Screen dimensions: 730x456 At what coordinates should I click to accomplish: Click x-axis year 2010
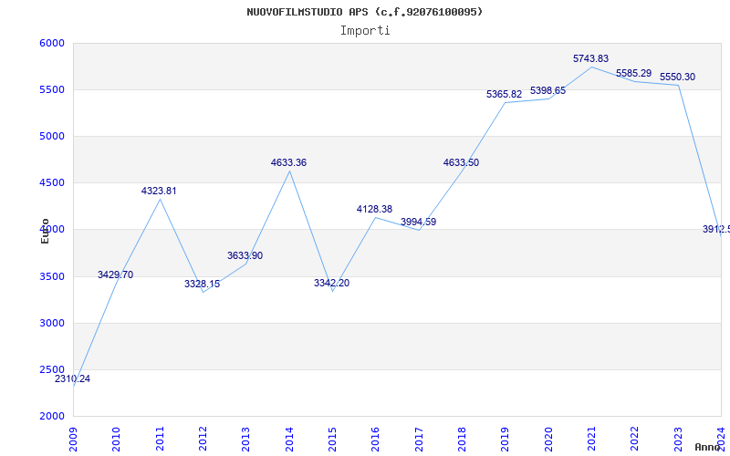coord(117,440)
